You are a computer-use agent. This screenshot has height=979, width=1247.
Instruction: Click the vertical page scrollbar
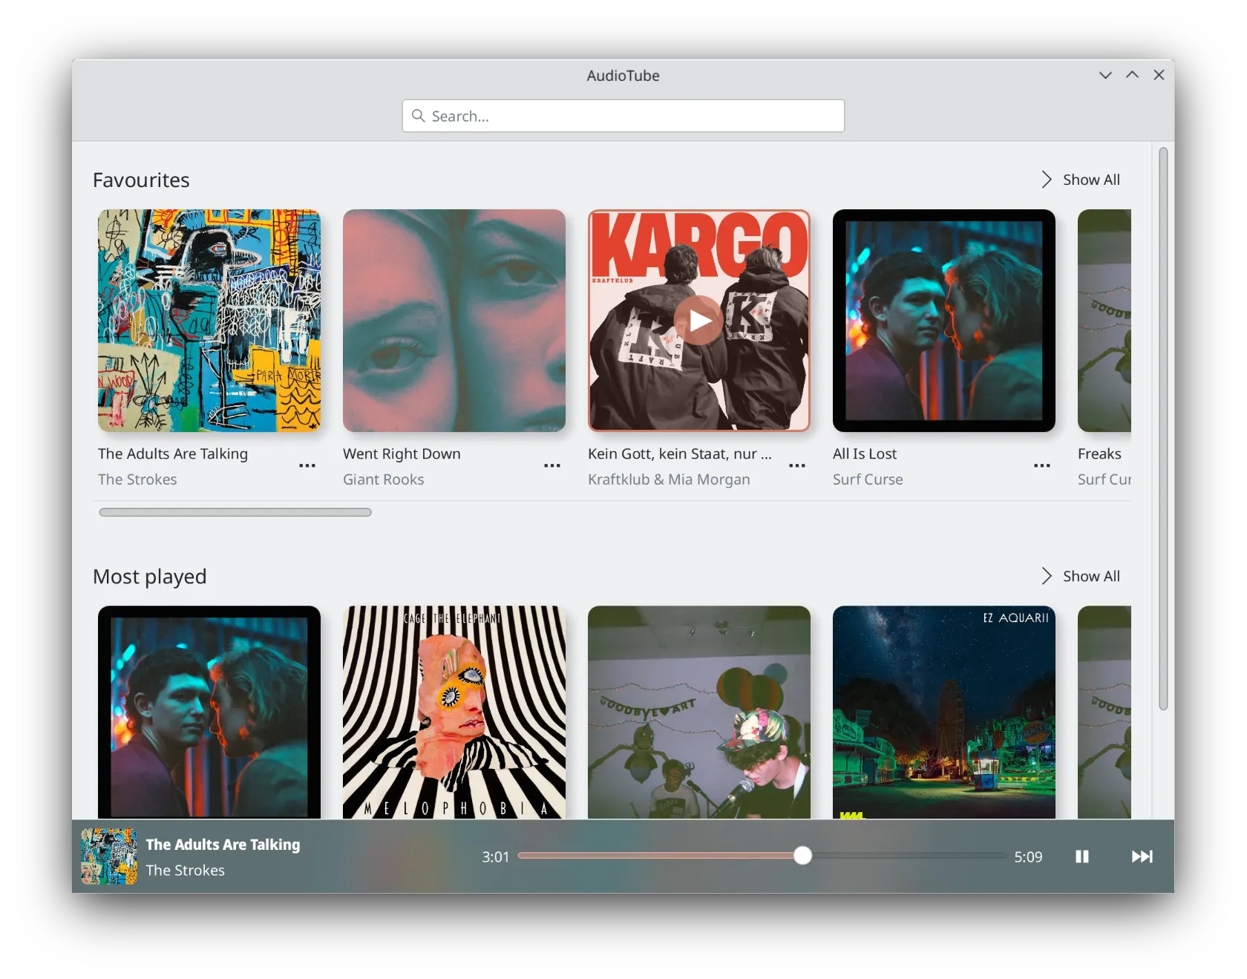pos(1163,429)
